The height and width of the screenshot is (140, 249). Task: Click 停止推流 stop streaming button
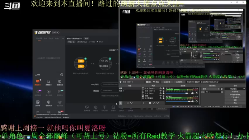pos(233,89)
